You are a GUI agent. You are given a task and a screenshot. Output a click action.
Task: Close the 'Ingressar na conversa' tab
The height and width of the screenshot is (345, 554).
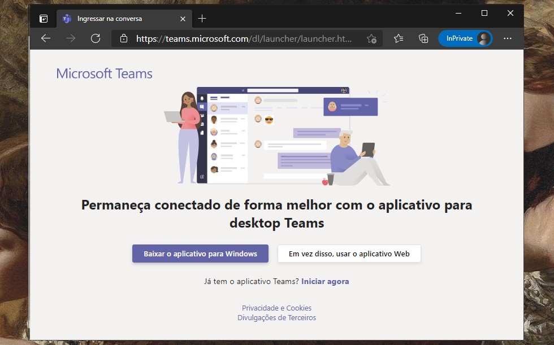[183, 19]
